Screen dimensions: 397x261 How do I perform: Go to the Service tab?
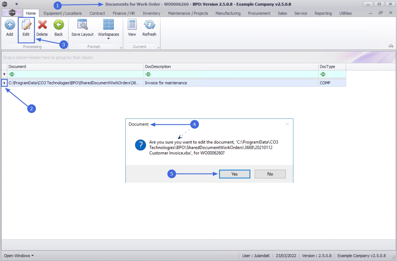pos(301,13)
